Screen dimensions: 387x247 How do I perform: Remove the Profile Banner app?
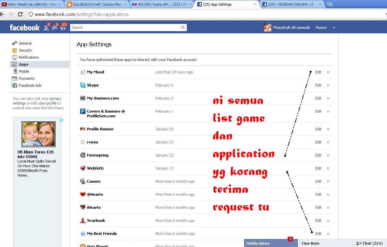328,129
